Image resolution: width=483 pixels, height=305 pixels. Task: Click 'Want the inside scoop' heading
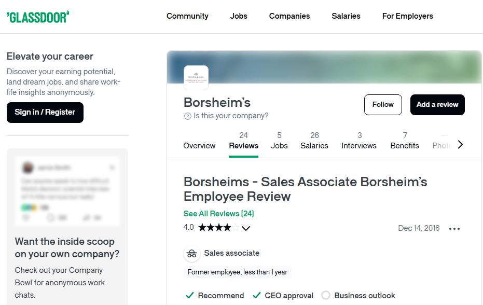(x=67, y=248)
